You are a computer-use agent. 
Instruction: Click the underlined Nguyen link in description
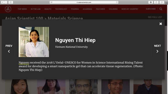click(x=24, y=63)
